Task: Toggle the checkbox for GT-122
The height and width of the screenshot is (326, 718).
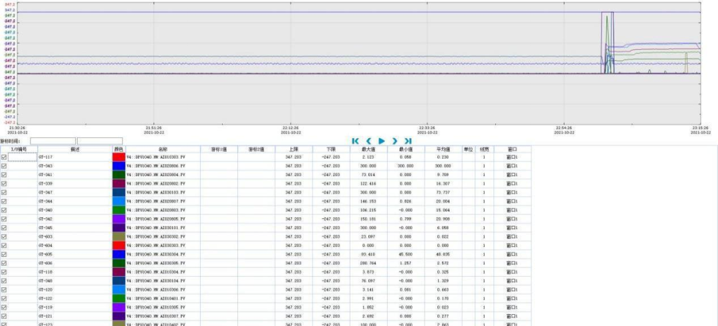Action: click(4, 299)
